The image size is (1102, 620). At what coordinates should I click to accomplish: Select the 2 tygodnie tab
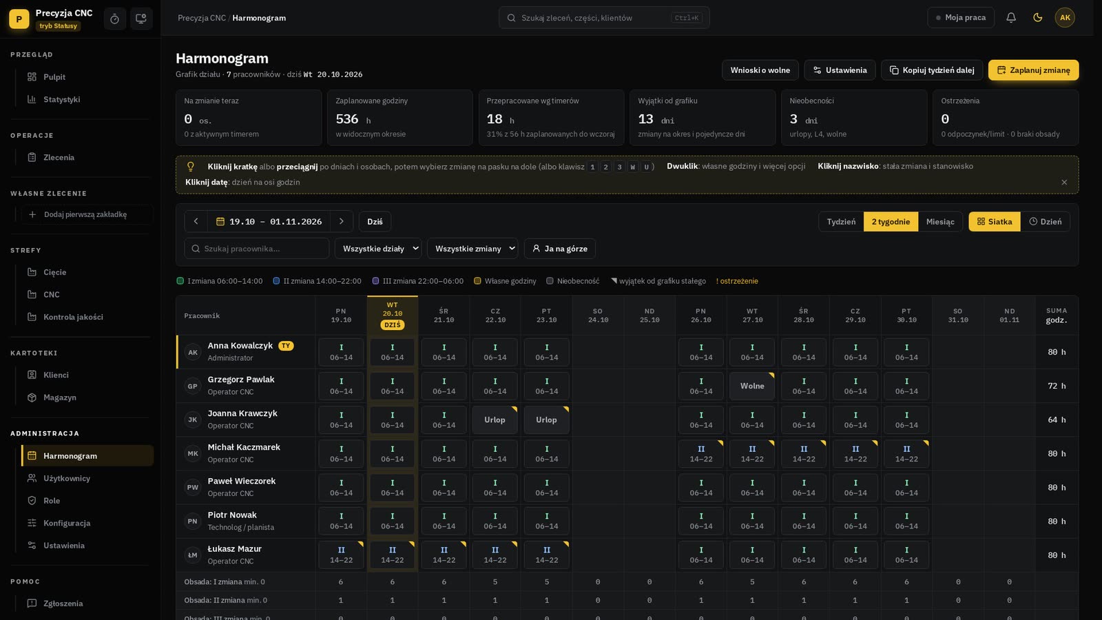[x=891, y=222]
